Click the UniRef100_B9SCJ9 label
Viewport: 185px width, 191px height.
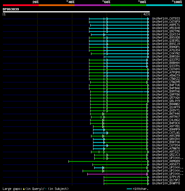pos(166,44)
